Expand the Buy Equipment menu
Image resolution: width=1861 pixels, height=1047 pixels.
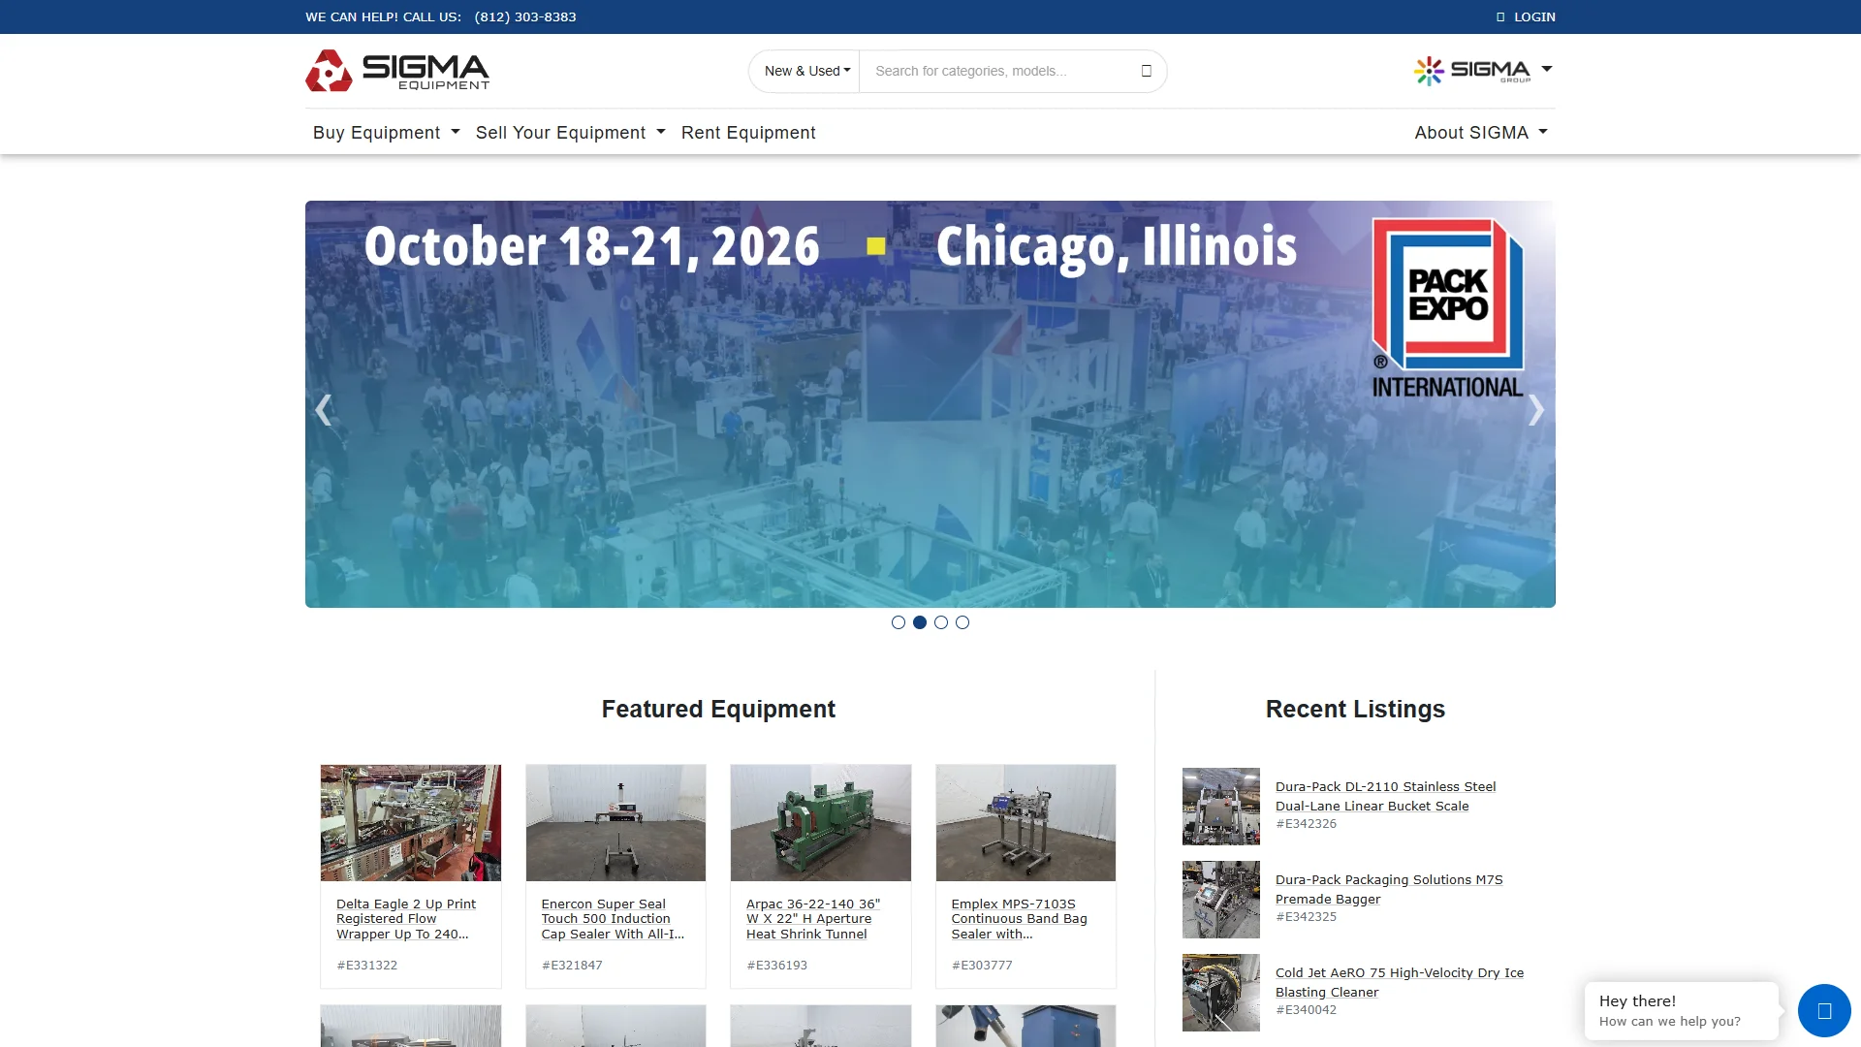pyautogui.click(x=386, y=133)
